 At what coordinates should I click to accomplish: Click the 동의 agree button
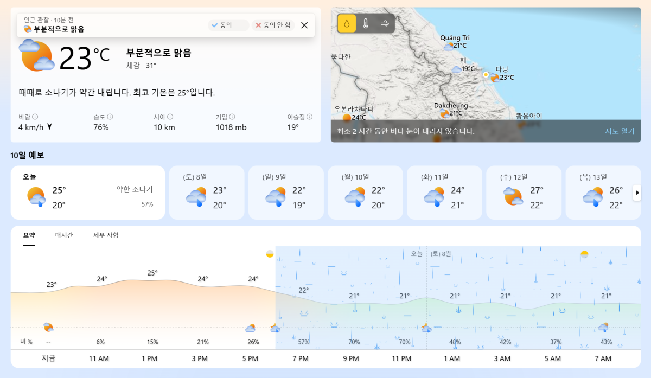[x=228, y=25]
